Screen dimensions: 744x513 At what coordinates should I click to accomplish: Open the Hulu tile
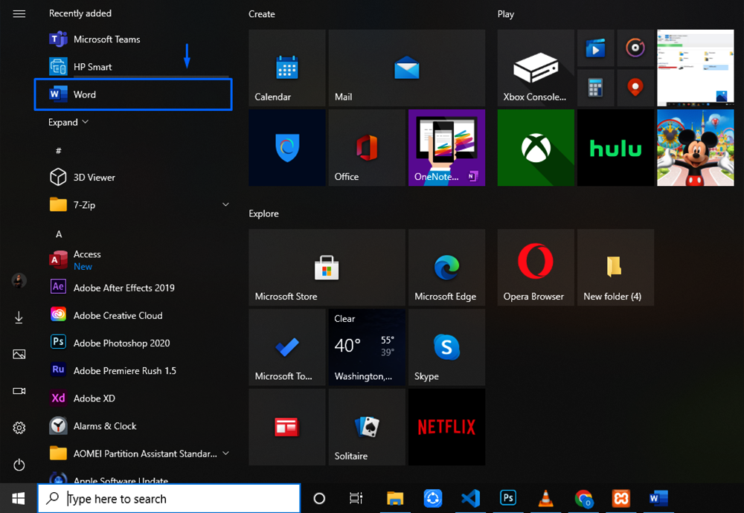point(615,148)
